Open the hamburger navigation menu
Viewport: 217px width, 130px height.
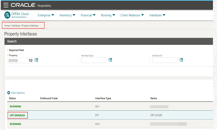click(x=6, y=5)
